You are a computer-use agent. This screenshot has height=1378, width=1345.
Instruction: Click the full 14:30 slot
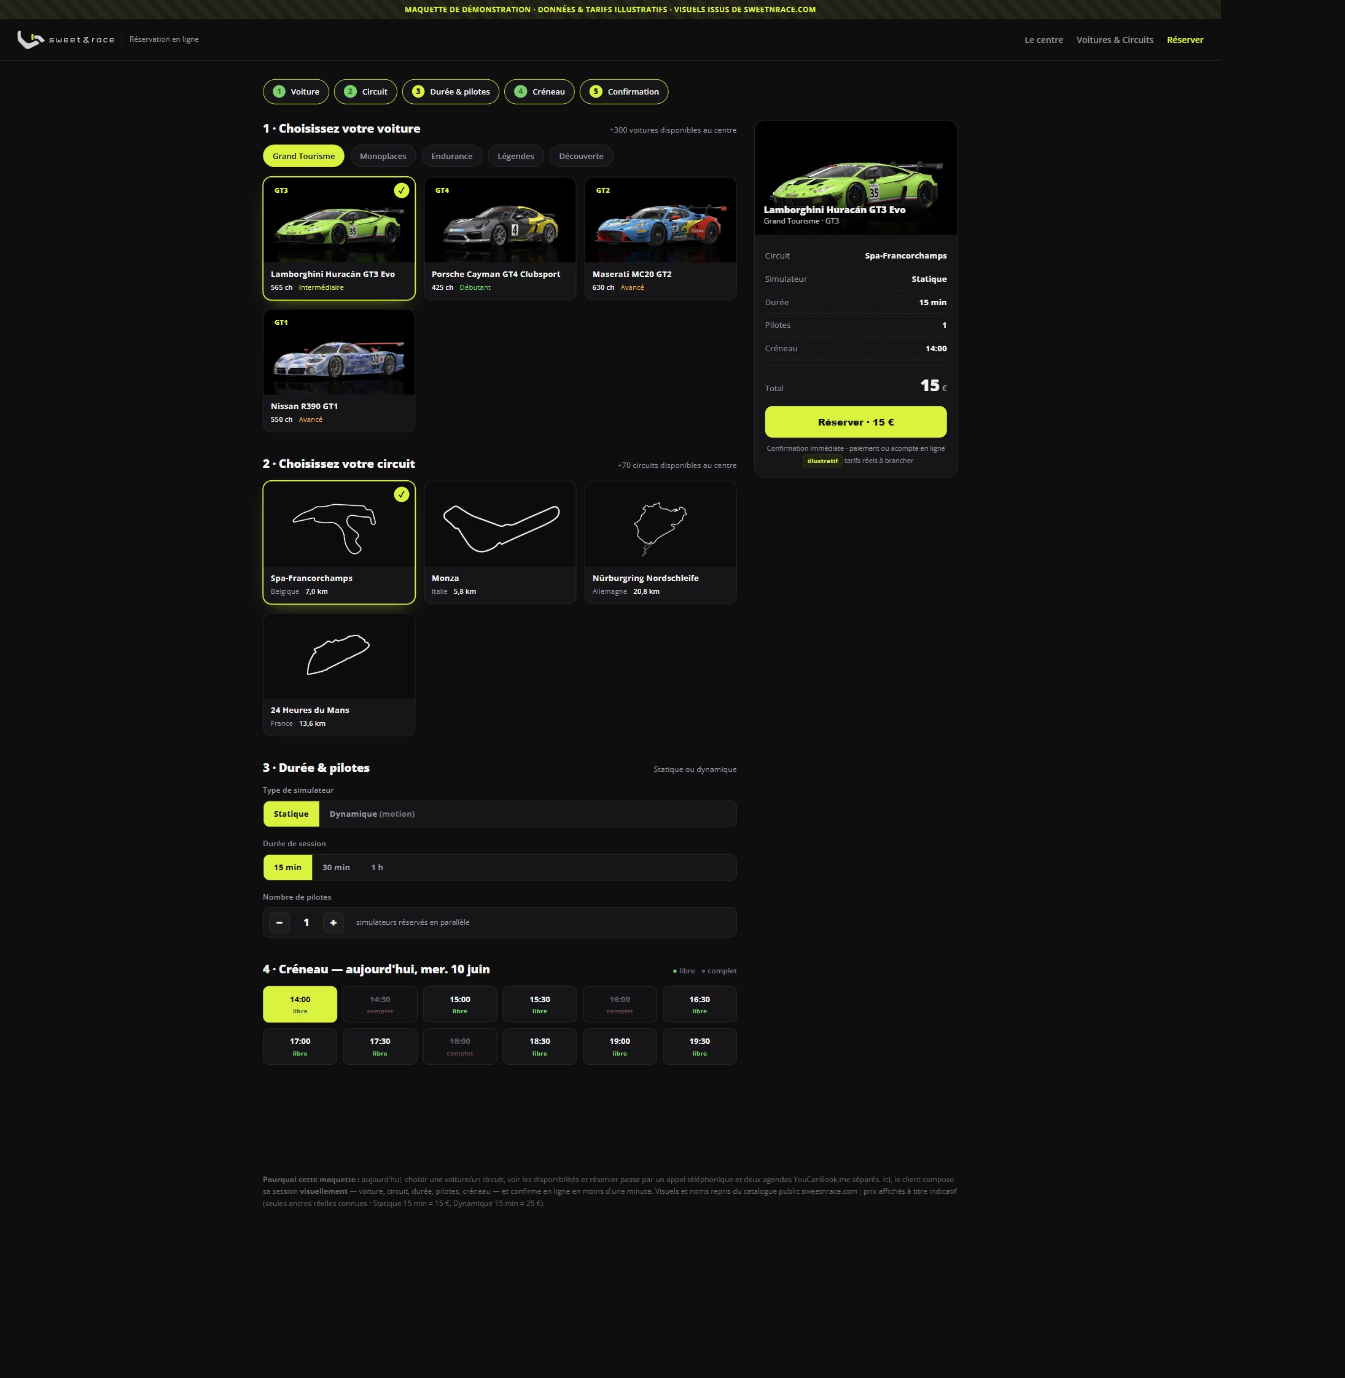(x=380, y=1005)
